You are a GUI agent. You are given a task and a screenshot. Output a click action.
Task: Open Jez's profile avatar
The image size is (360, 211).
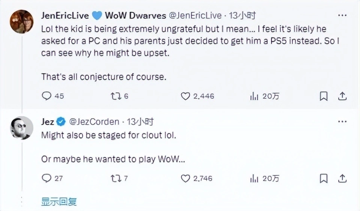[x=21, y=128]
